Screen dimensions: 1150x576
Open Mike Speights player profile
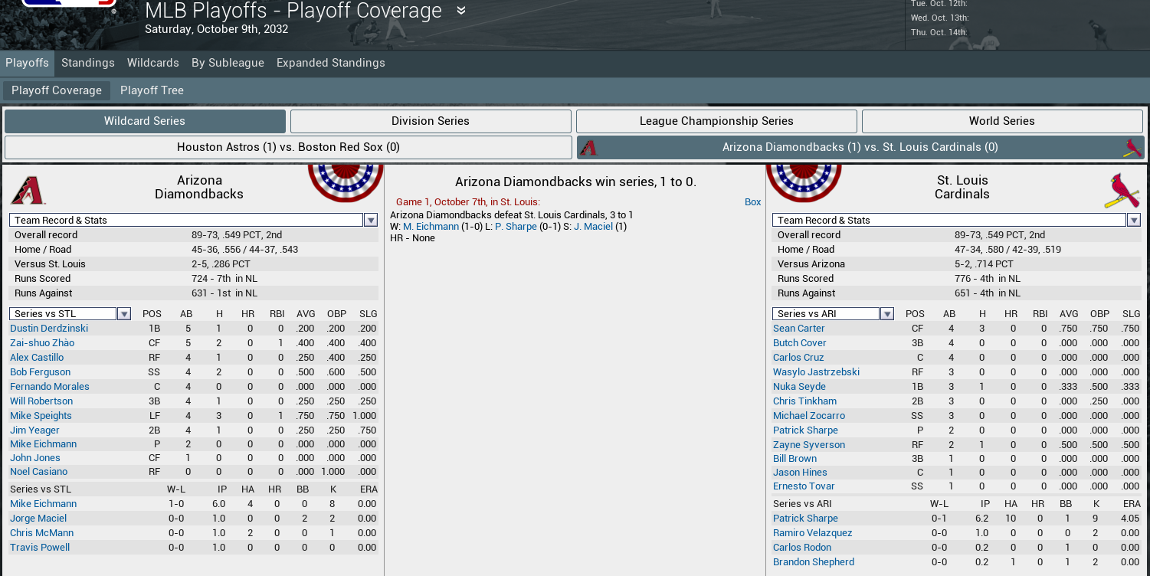(41, 416)
